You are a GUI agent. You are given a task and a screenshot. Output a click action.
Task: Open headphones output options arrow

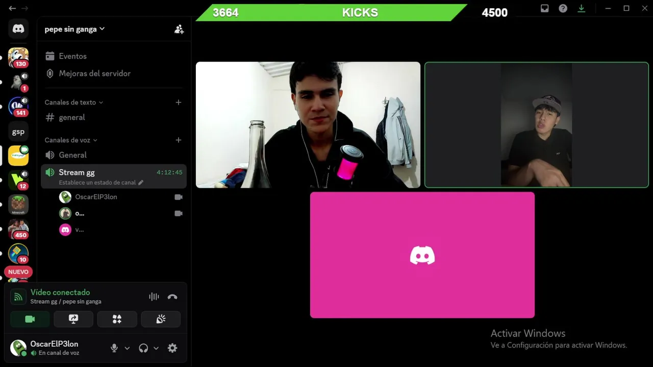pos(156,348)
